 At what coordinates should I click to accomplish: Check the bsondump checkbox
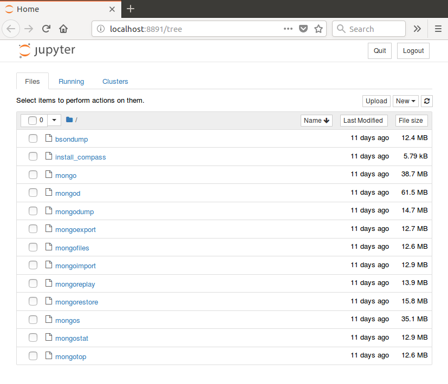[x=33, y=138]
